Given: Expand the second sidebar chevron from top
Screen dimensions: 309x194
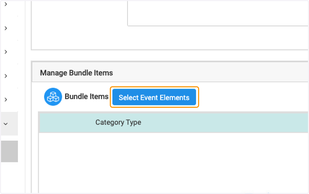Looking at the screenshot, I should (x=6, y=28).
